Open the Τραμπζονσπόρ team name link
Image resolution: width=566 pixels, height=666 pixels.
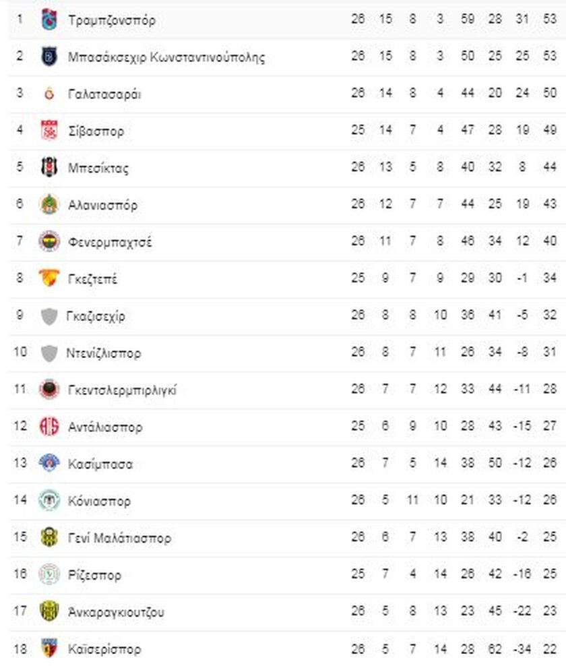pyautogui.click(x=112, y=20)
